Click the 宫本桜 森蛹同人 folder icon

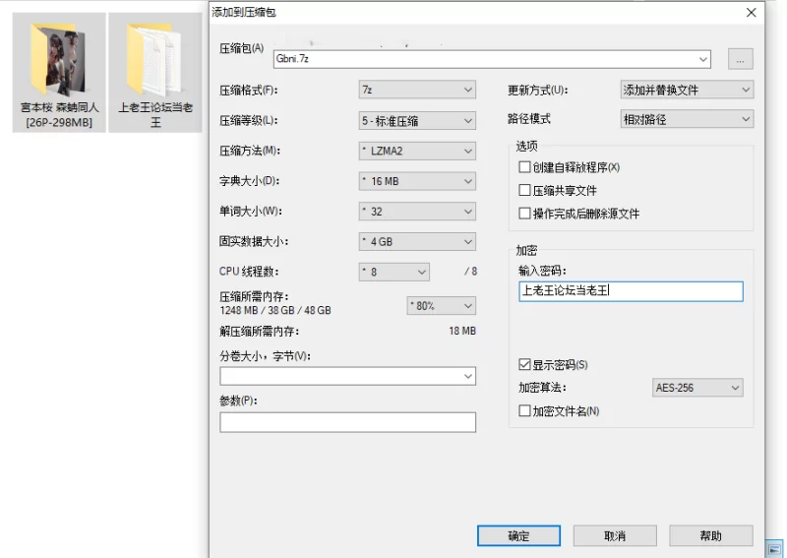pos(56,58)
